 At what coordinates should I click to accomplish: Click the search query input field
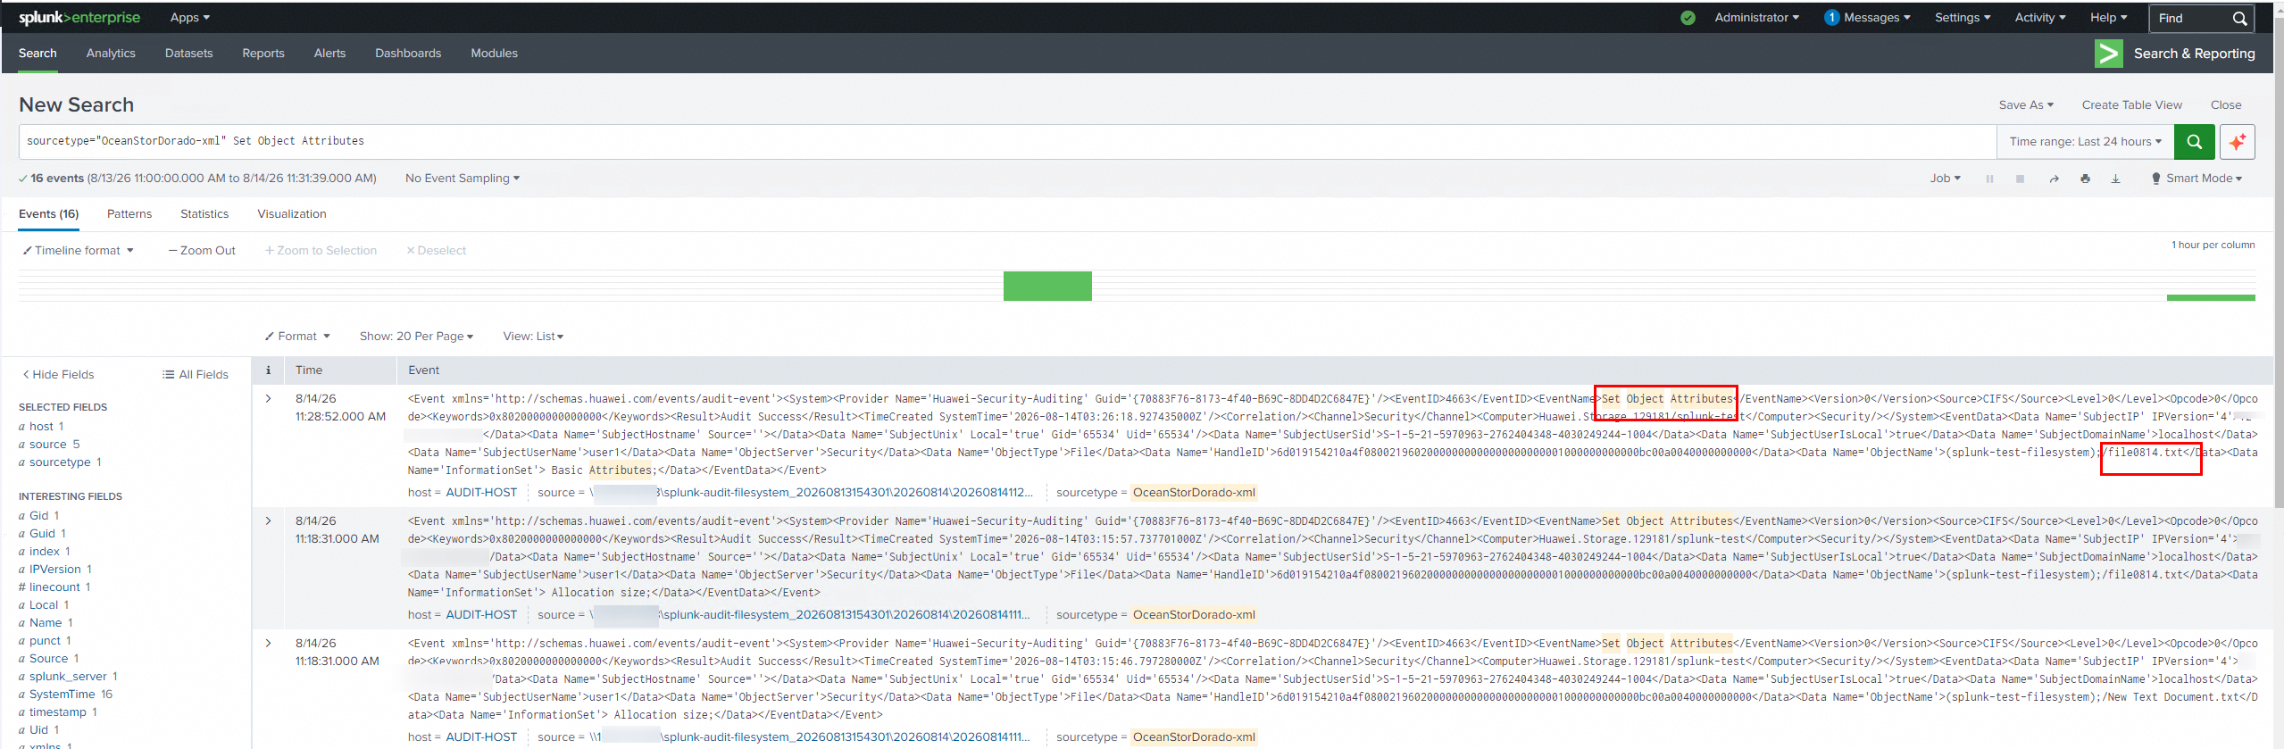pyautogui.click(x=1007, y=142)
